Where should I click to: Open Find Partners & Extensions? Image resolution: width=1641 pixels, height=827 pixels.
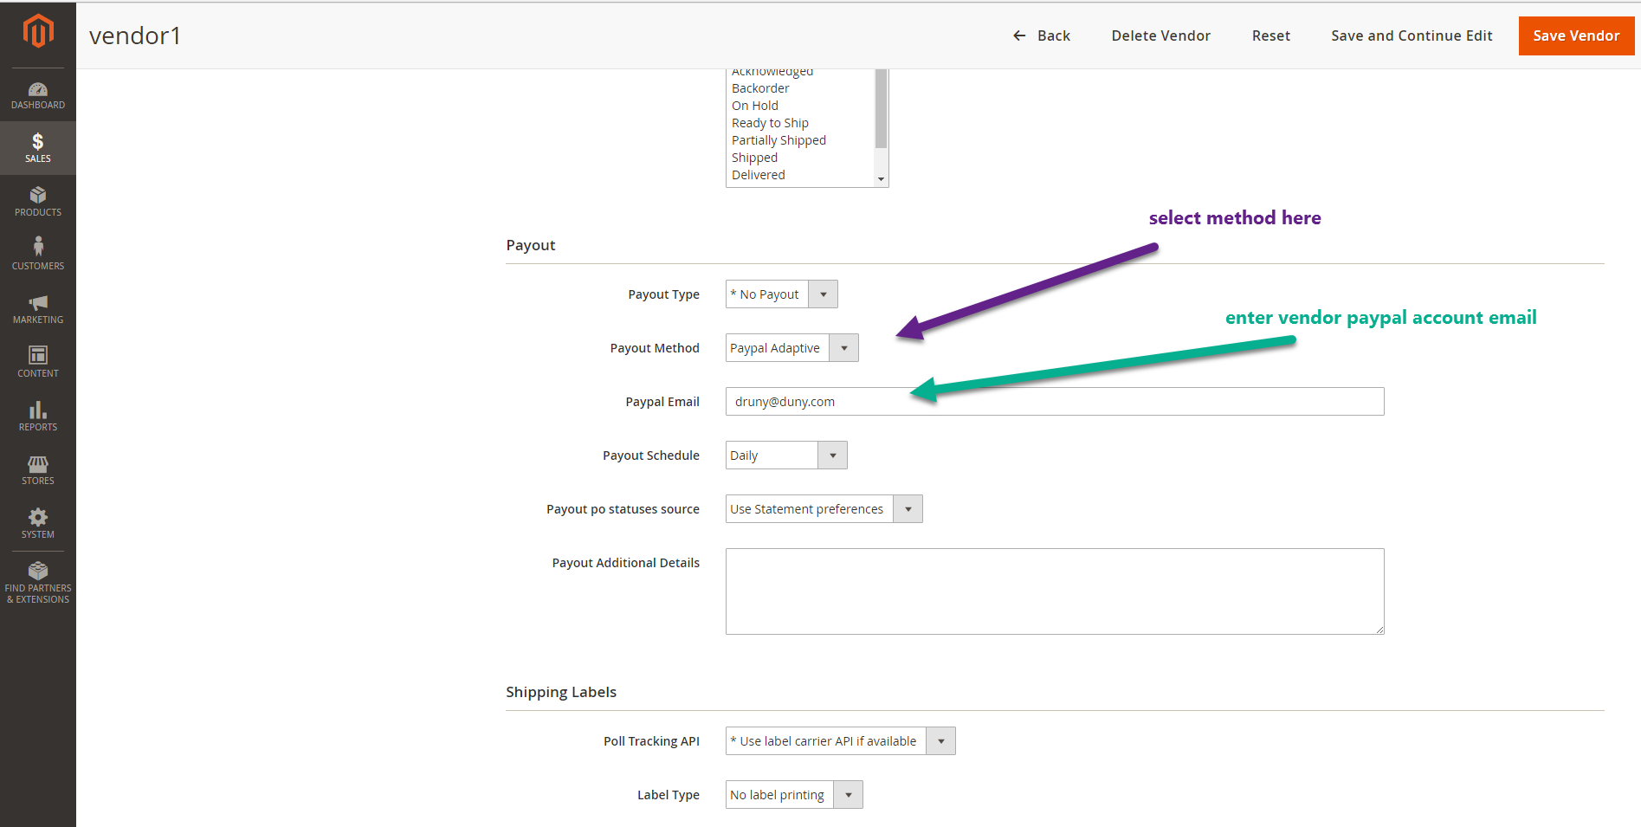pos(38,583)
